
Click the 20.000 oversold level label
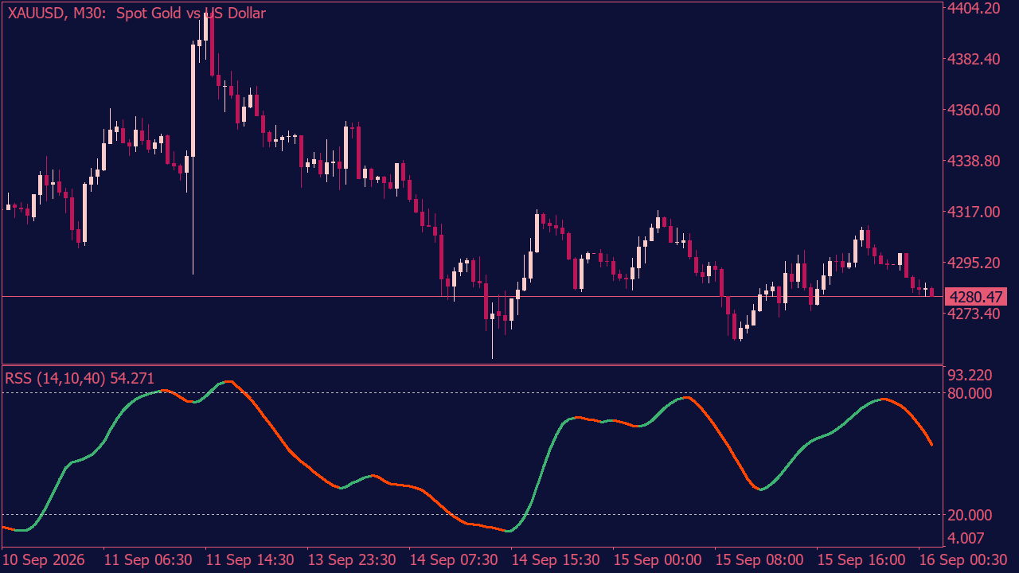[x=970, y=515]
